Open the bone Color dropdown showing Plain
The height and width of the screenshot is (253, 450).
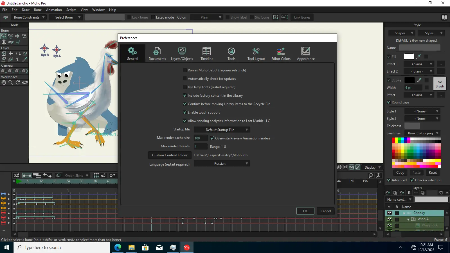click(206, 17)
